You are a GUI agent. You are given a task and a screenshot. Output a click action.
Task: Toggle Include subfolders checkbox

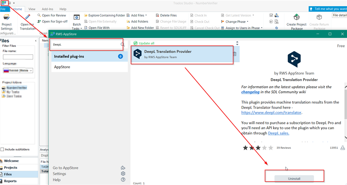click(2, 150)
